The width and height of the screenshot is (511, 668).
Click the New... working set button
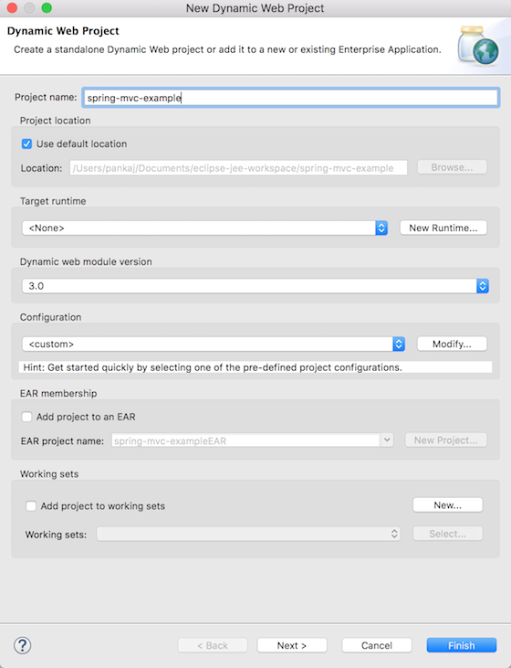pyautogui.click(x=448, y=505)
